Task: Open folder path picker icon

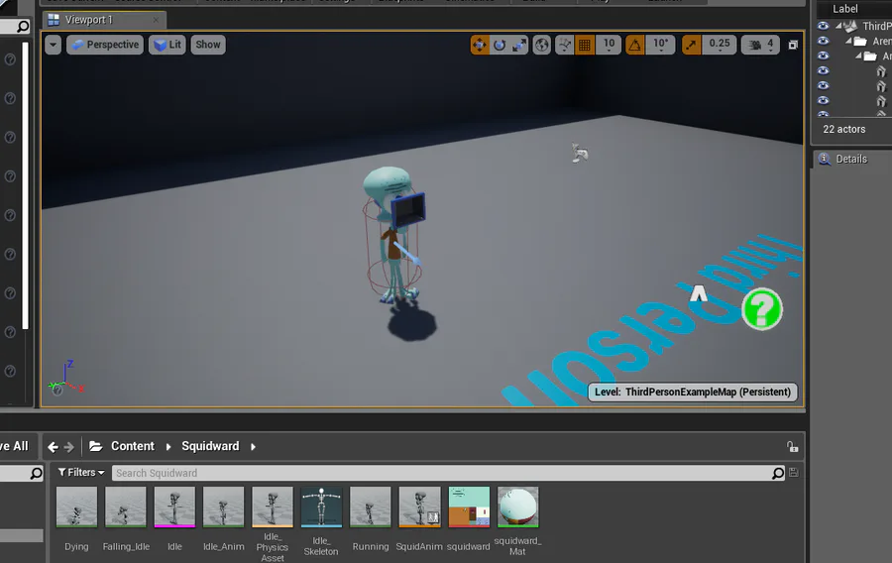Action: point(95,446)
